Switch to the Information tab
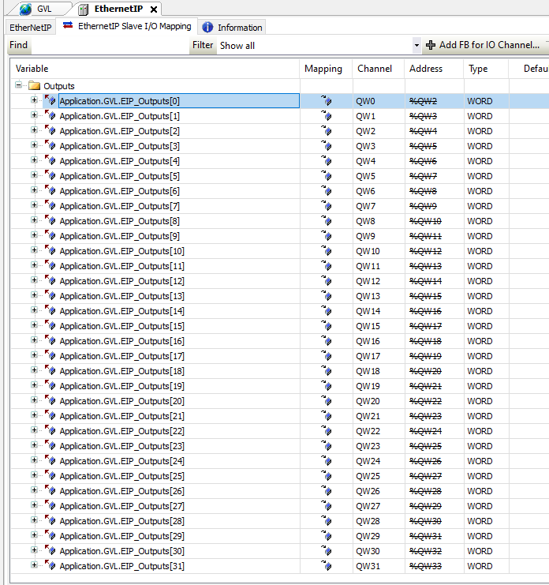 click(232, 28)
